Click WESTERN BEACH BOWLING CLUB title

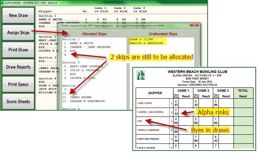tap(197, 72)
